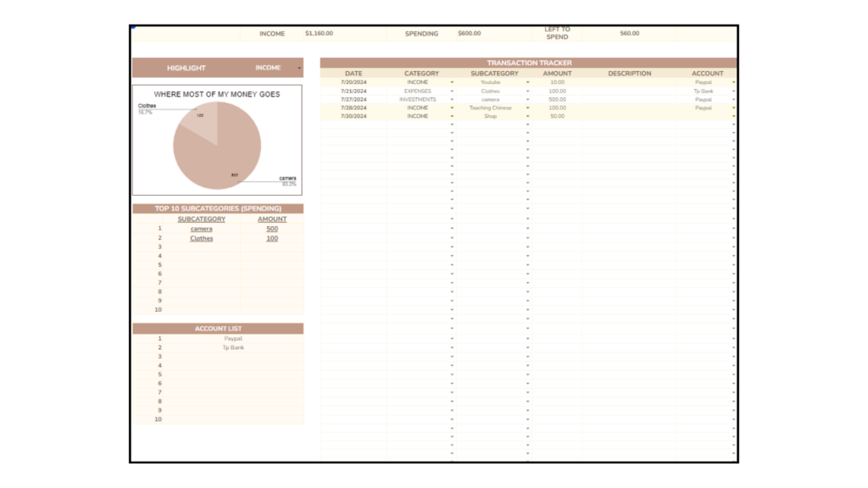This screenshot has height=488, width=868.
Task: Click the ACCOUNT LIST header
Action: (218, 329)
